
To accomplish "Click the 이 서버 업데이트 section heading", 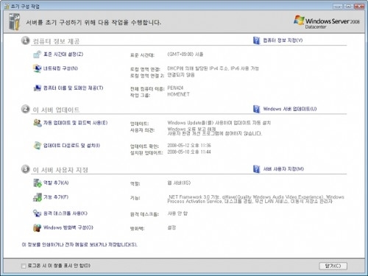I will 56,110.
